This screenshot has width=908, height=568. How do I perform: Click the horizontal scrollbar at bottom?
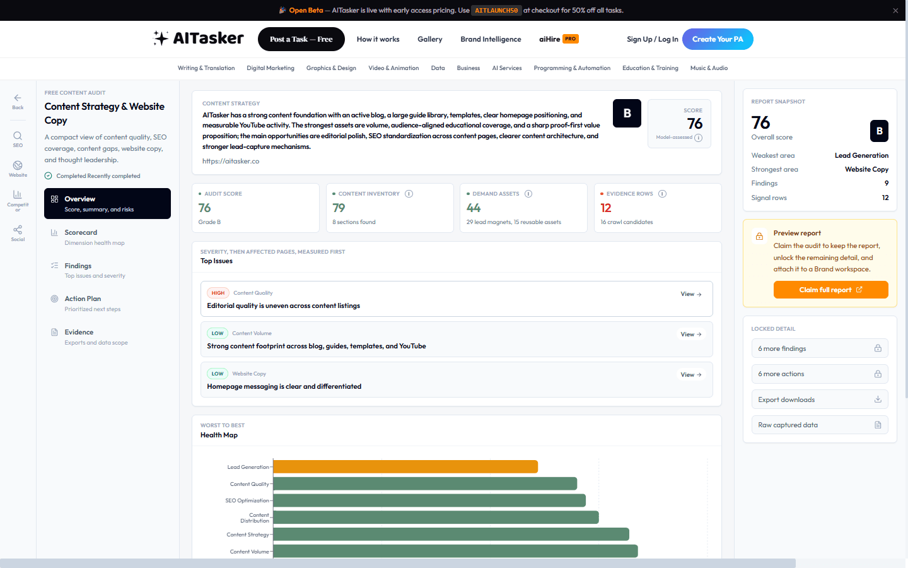[x=397, y=563]
